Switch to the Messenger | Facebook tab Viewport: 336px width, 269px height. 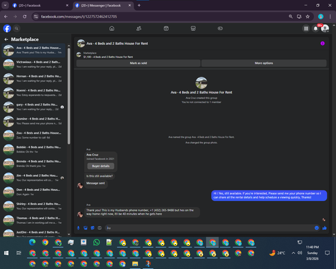coord(103,5)
